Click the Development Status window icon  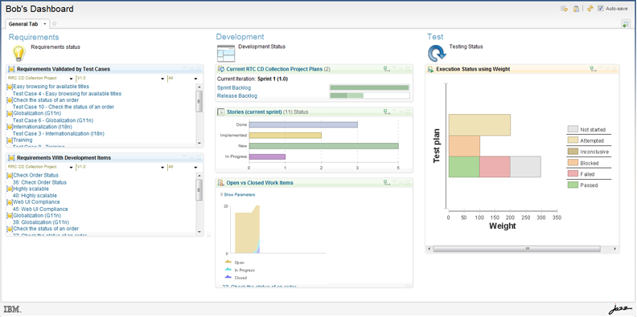pyautogui.click(x=226, y=53)
